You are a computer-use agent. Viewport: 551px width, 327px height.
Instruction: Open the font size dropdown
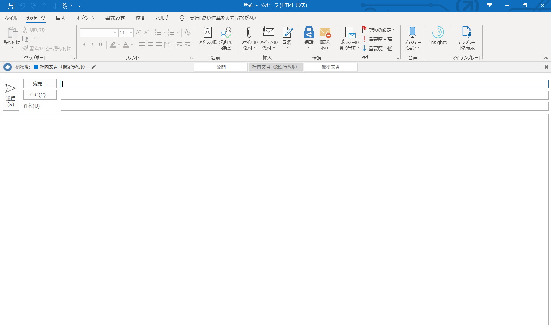pos(131,33)
